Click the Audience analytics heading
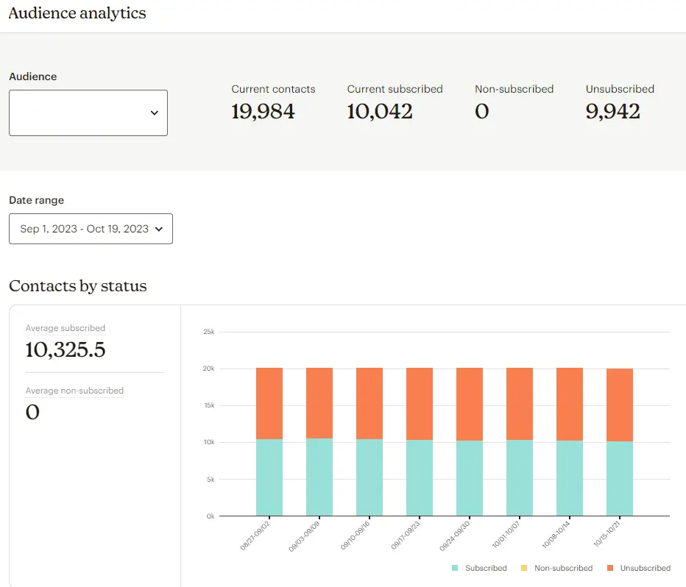686x587 pixels. click(77, 13)
